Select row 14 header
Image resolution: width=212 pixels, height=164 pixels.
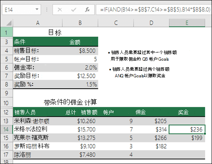[x=7, y=129]
